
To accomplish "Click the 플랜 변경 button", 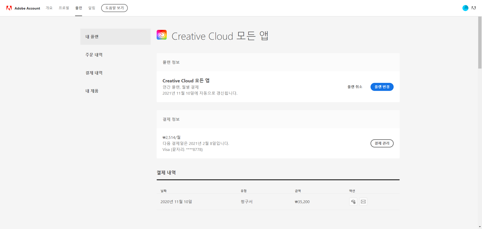I will (x=382, y=87).
